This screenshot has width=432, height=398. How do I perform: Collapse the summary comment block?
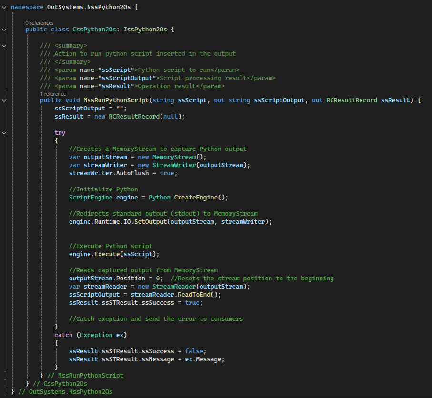(x=4, y=46)
